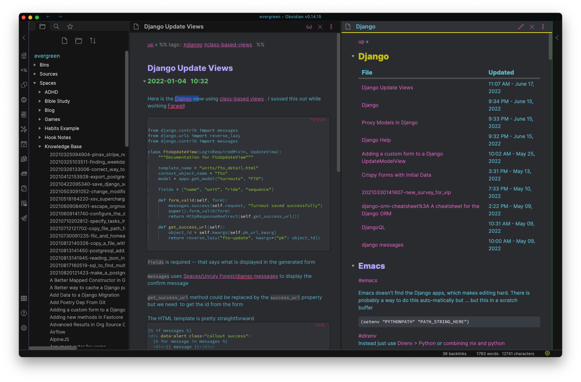Open the DjangoQL table link

click(x=373, y=227)
